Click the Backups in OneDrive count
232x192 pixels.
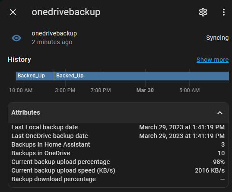point(221,153)
